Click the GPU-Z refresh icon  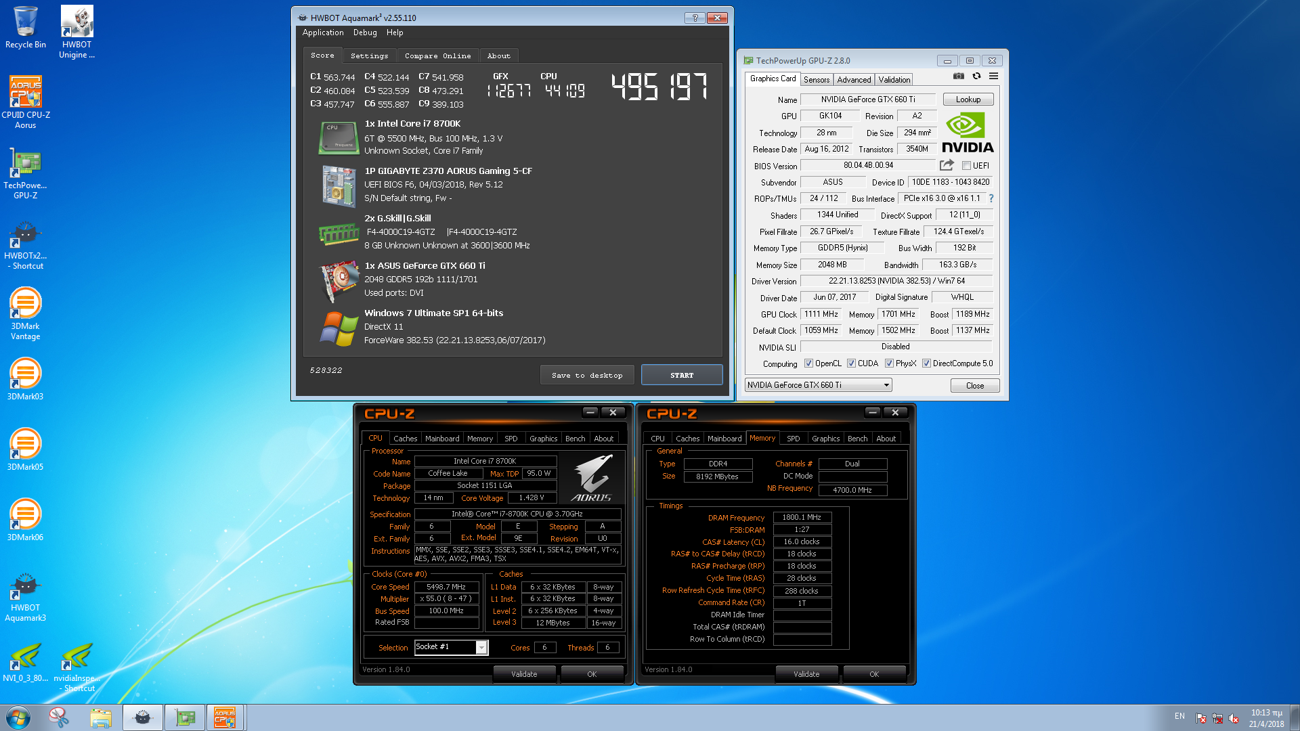point(976,76)
